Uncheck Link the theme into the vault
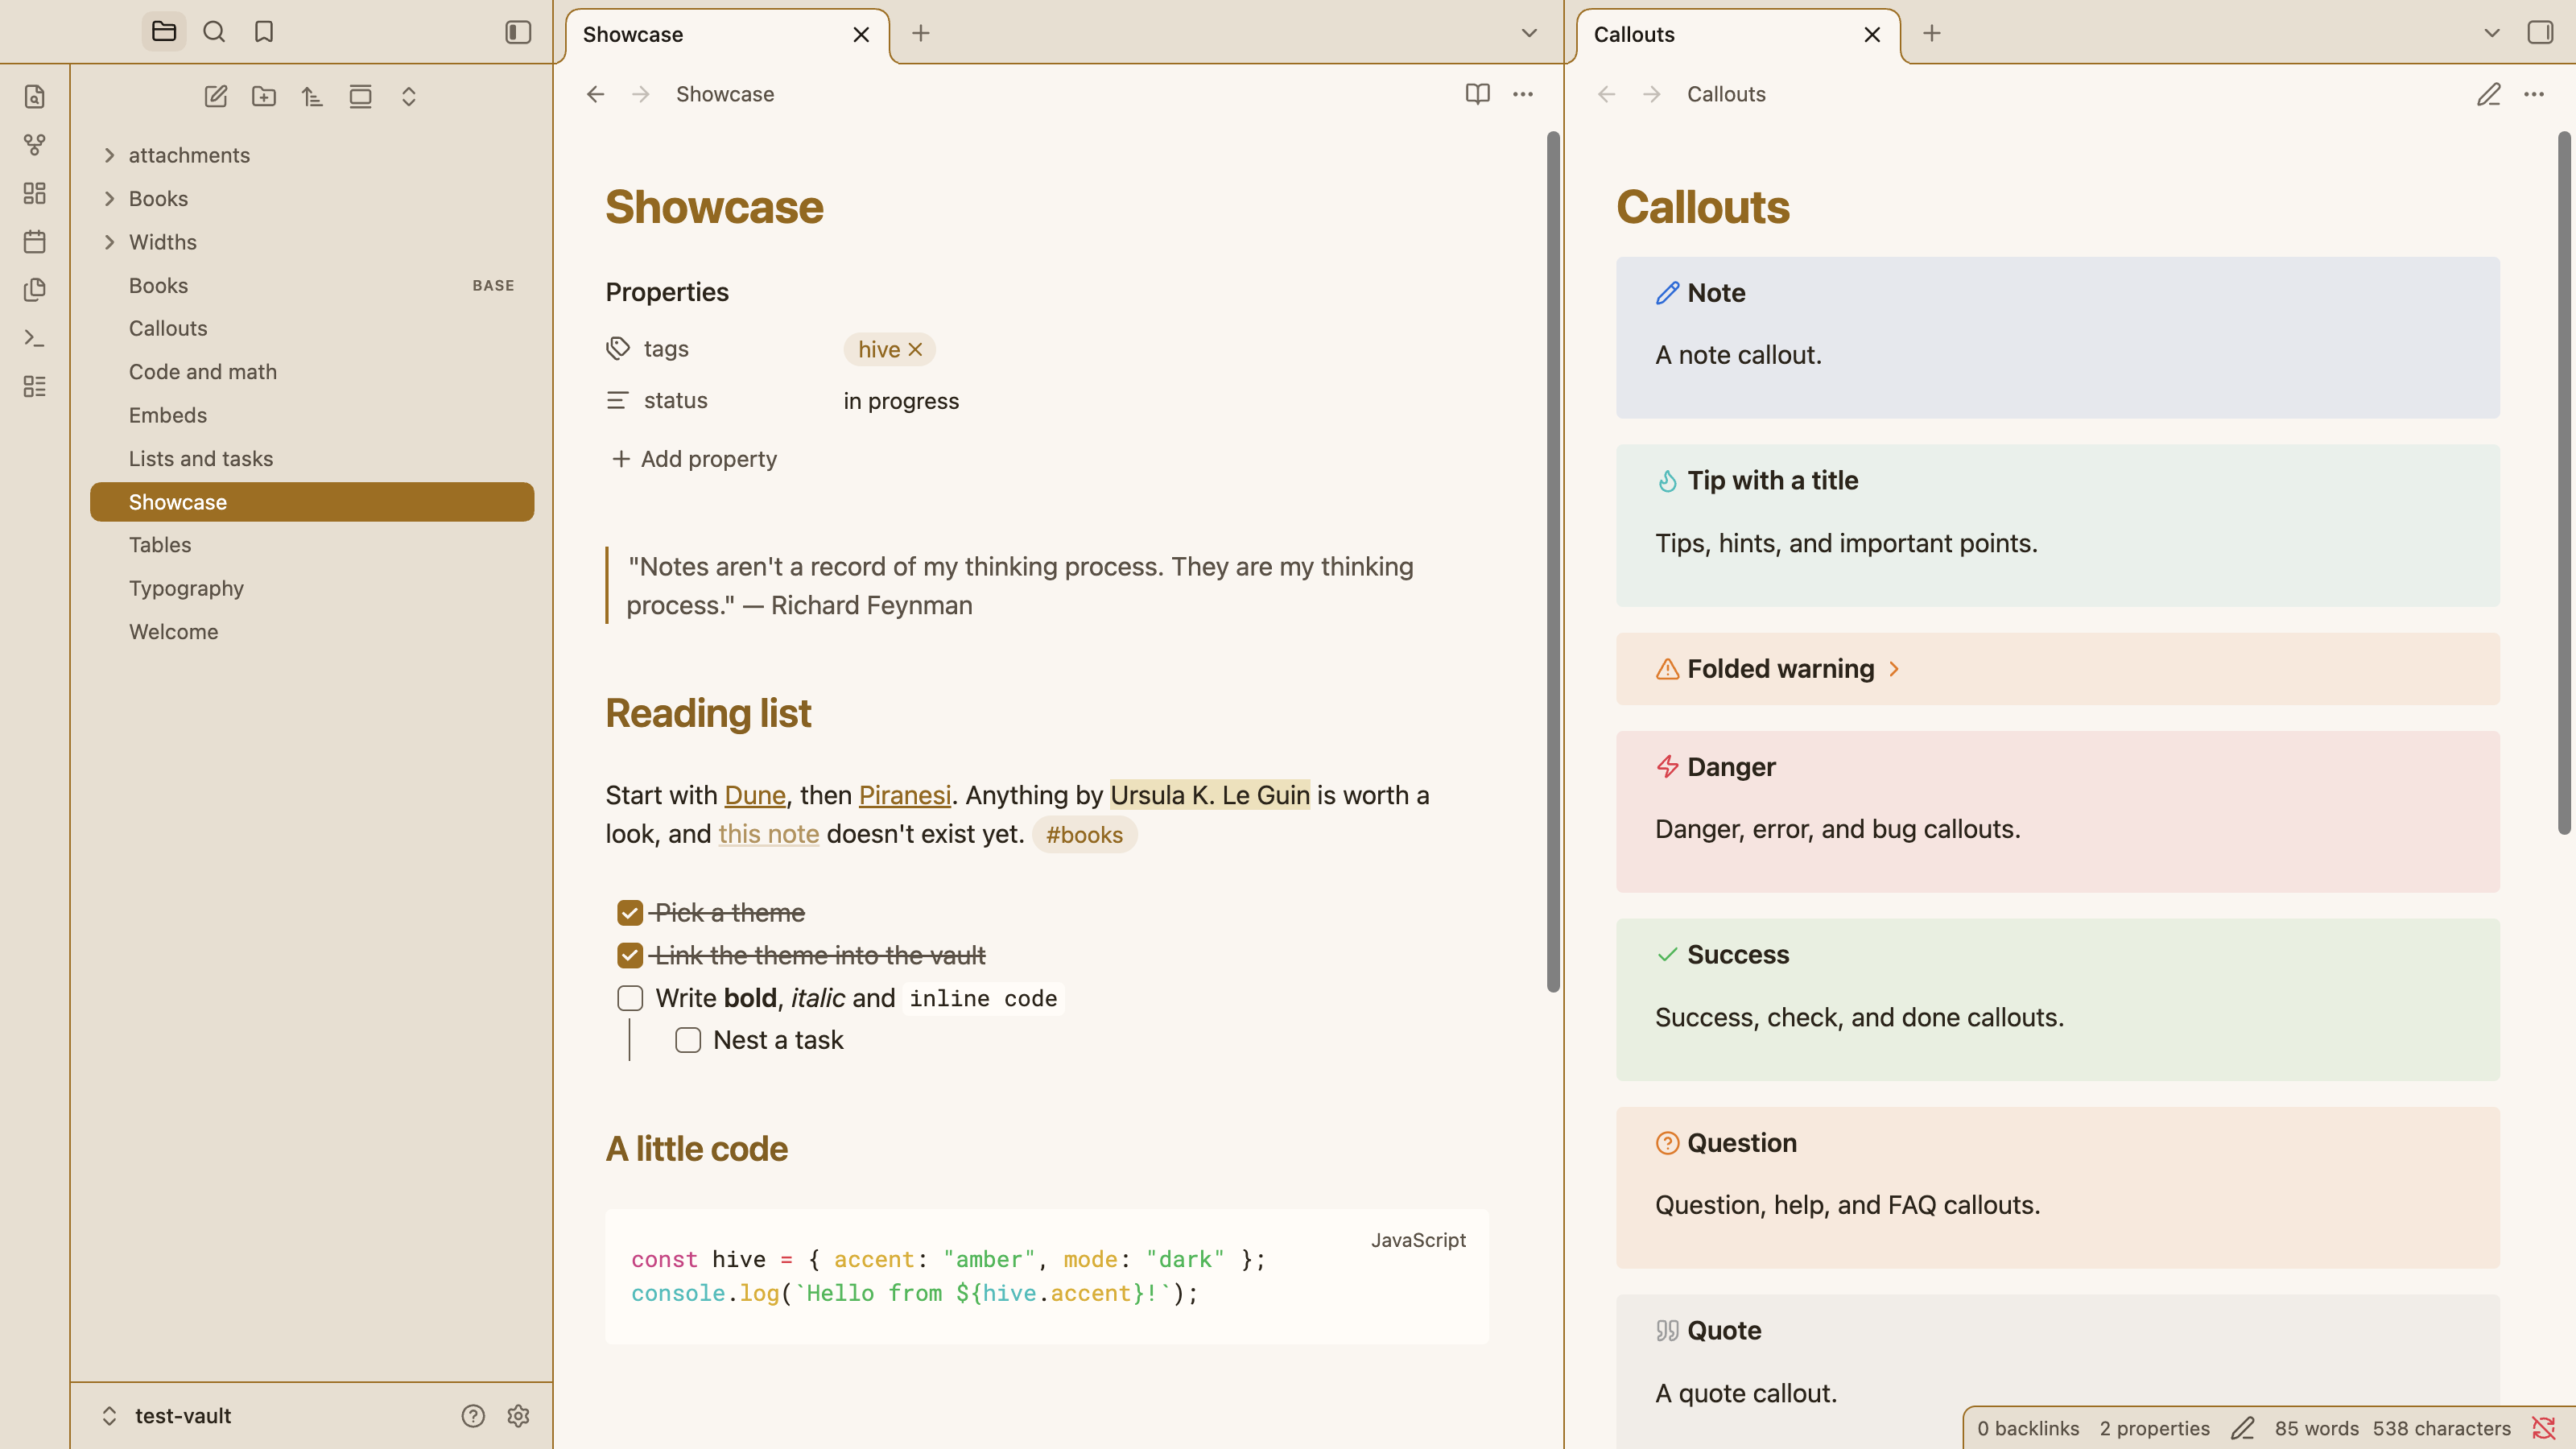 (x=630, y=956)
